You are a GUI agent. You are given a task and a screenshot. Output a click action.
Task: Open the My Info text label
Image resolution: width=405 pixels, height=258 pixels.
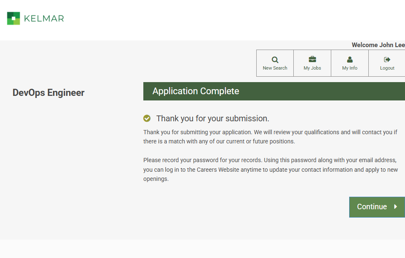(x=350, y=68)
